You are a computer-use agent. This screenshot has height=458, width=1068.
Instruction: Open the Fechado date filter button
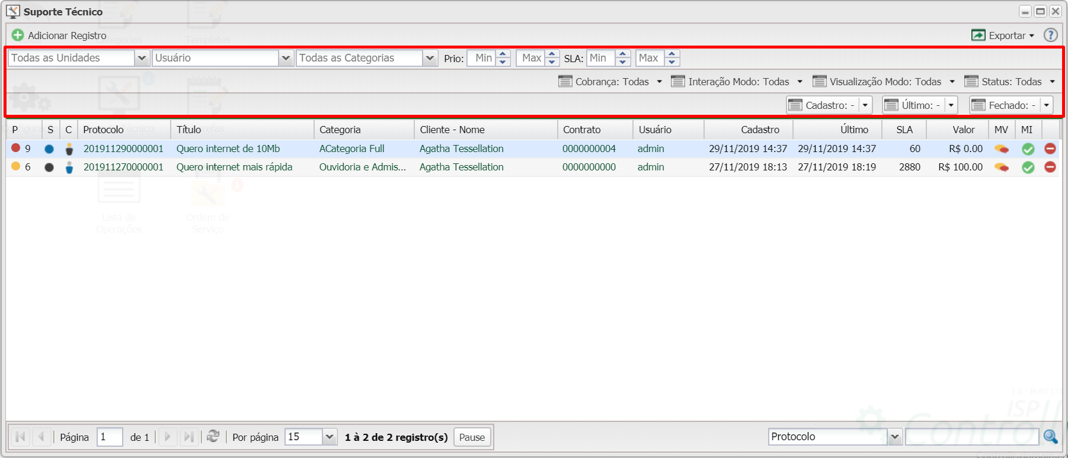tap(1011, 105)
